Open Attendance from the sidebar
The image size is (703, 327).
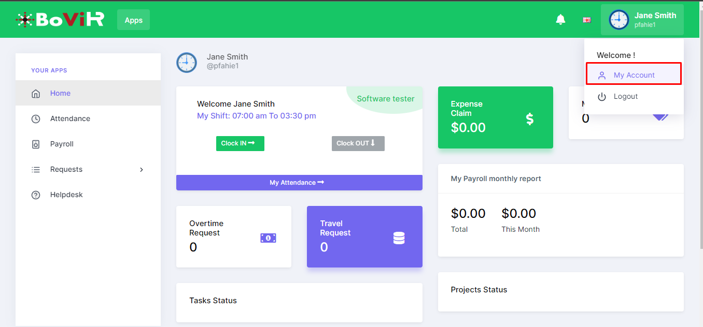point(70,118)
